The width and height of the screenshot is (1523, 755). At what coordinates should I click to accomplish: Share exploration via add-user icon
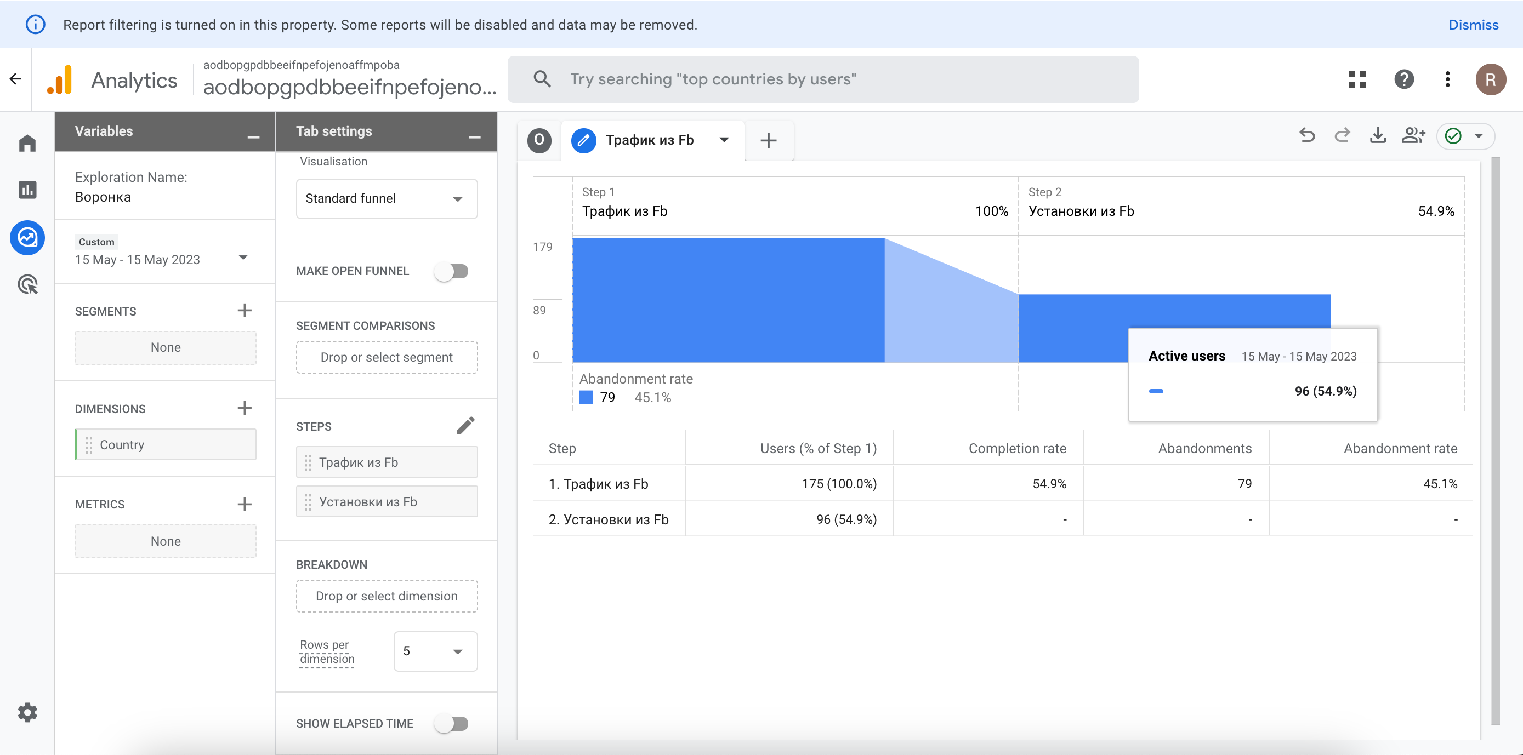pos(1413,136)
